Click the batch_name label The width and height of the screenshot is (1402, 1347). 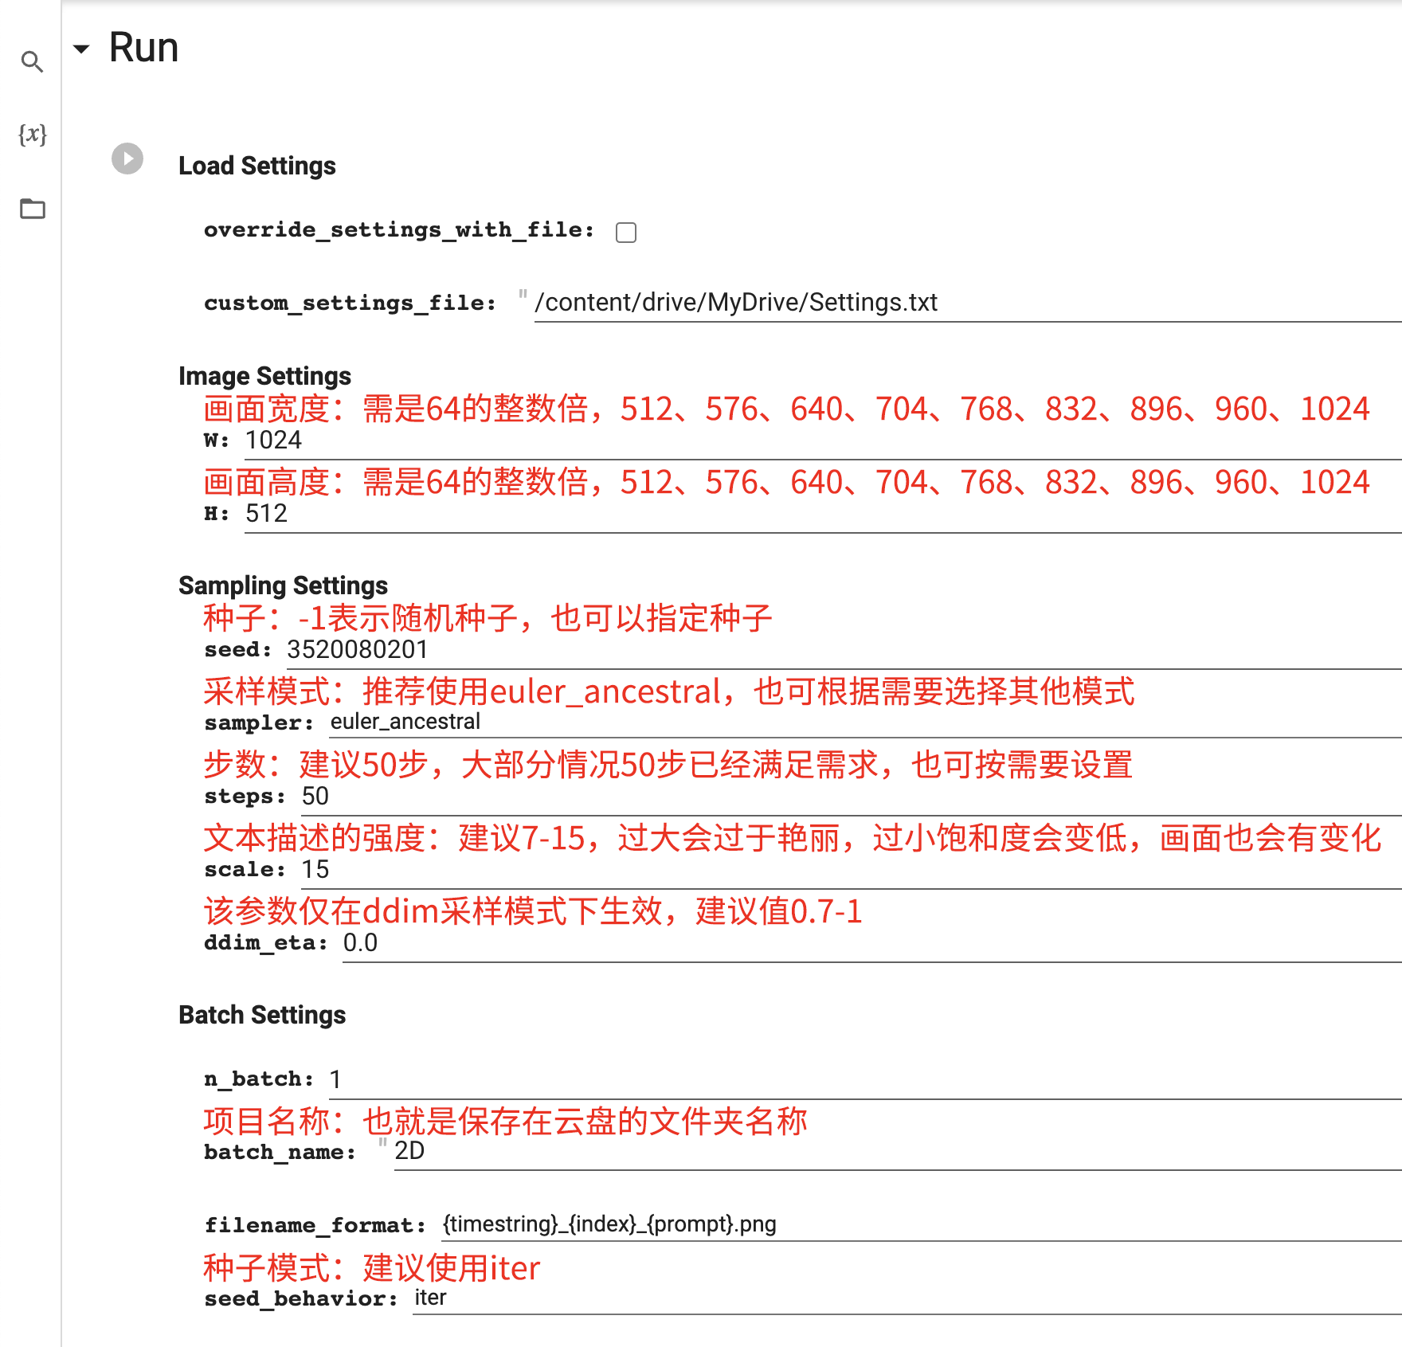click(x=280, y=1153)
